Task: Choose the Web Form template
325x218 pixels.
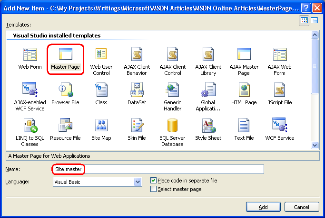Action: [x=30, y=54]
